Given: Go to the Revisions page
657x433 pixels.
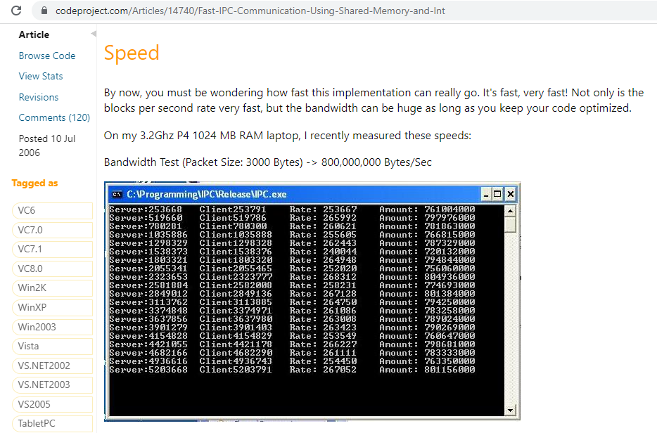Looking at the screenshot, I should 39,97.
